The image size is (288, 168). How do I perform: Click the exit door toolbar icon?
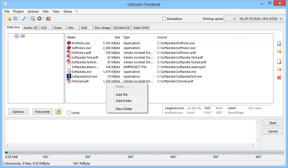tap(48, 18)
